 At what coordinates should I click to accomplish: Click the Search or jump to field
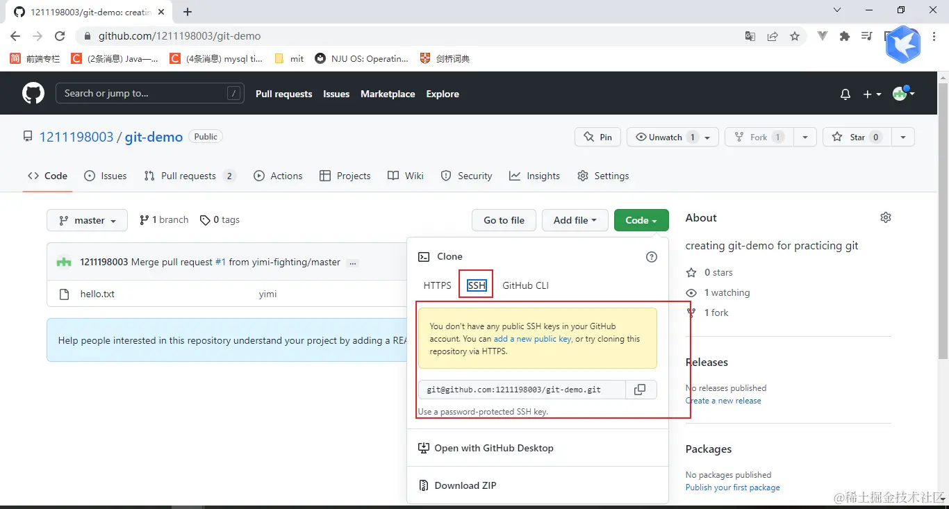click(x=150, y=93)
